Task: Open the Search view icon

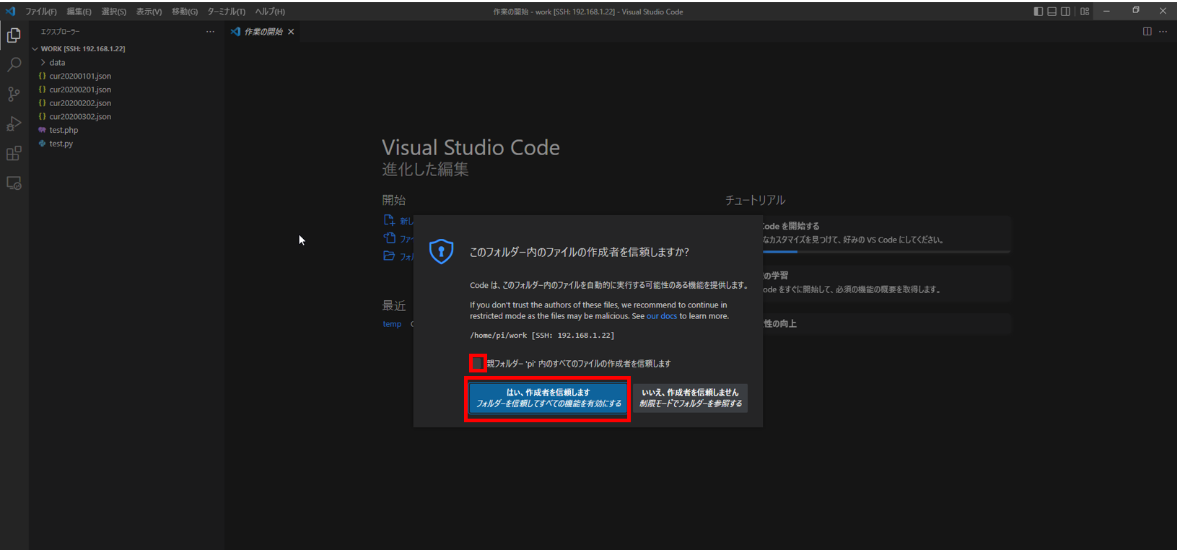Action: coord(14,64)
